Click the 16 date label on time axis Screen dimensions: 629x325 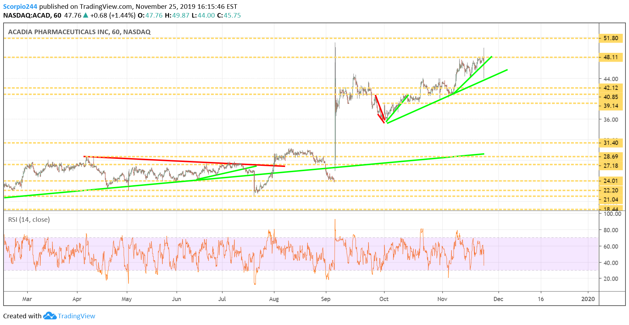click(541, 299)
